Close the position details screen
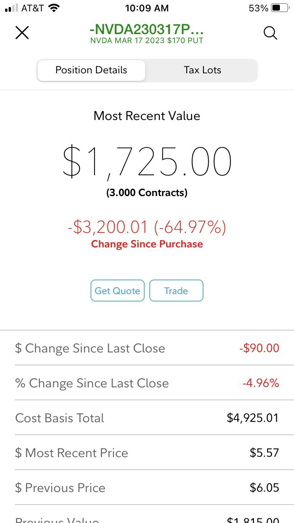 click(x=22, y=33)
